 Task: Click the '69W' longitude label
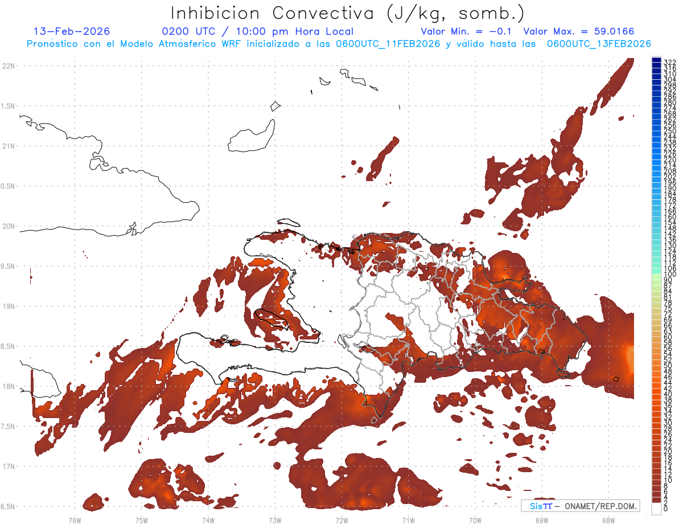(542, 520)
